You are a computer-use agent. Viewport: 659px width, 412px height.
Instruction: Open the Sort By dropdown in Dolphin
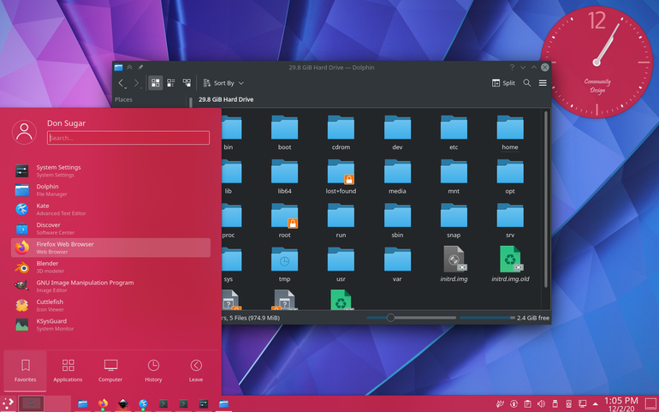pyautogui.click(x=223, y=83)
